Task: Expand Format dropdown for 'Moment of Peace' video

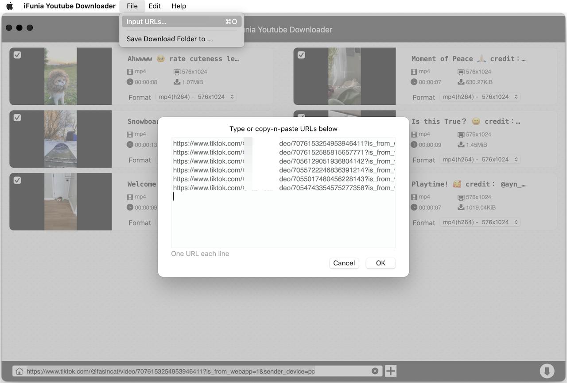Action: [x=480, y=97]
